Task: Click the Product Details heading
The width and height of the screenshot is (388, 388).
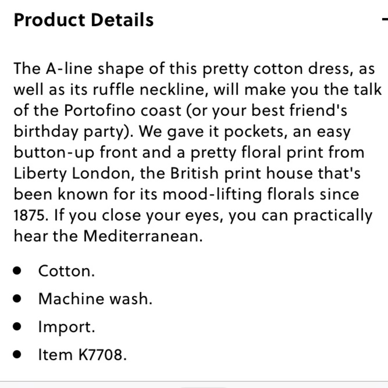Action: point(83,20)
